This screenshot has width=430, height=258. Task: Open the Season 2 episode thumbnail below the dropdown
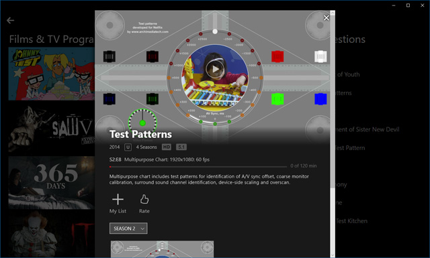click(162, 249)
